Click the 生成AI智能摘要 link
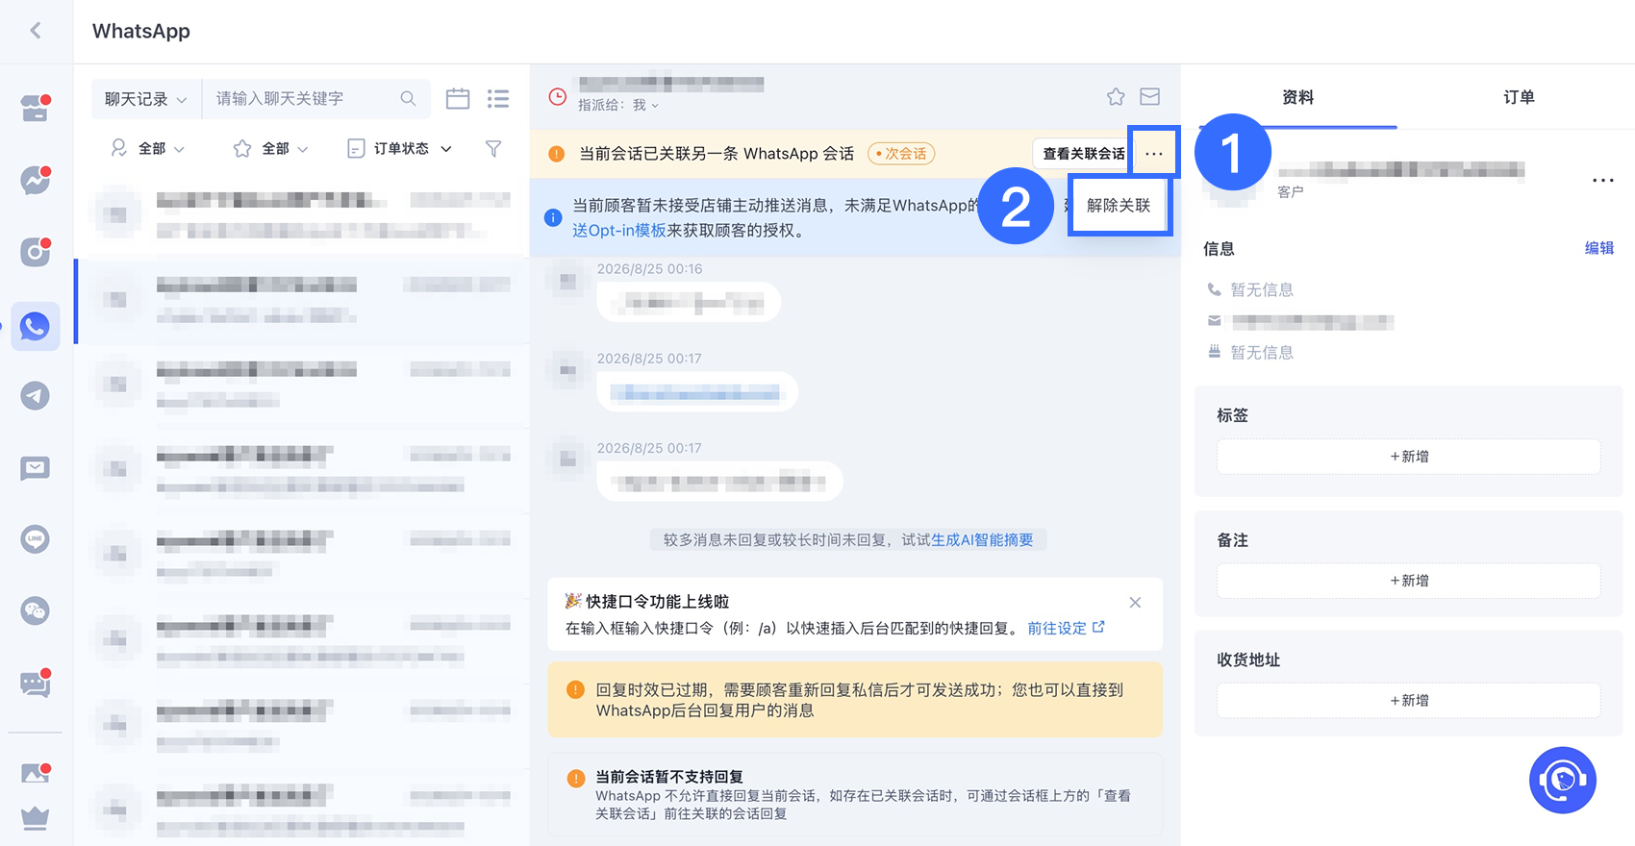 [982, 540]
